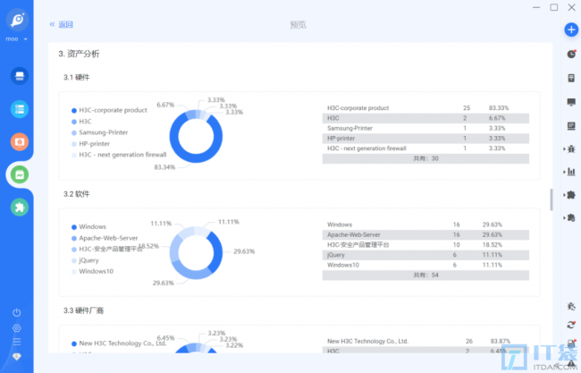Click the 共有: 54 total row

pyautogui.click(x=425, y=276)
